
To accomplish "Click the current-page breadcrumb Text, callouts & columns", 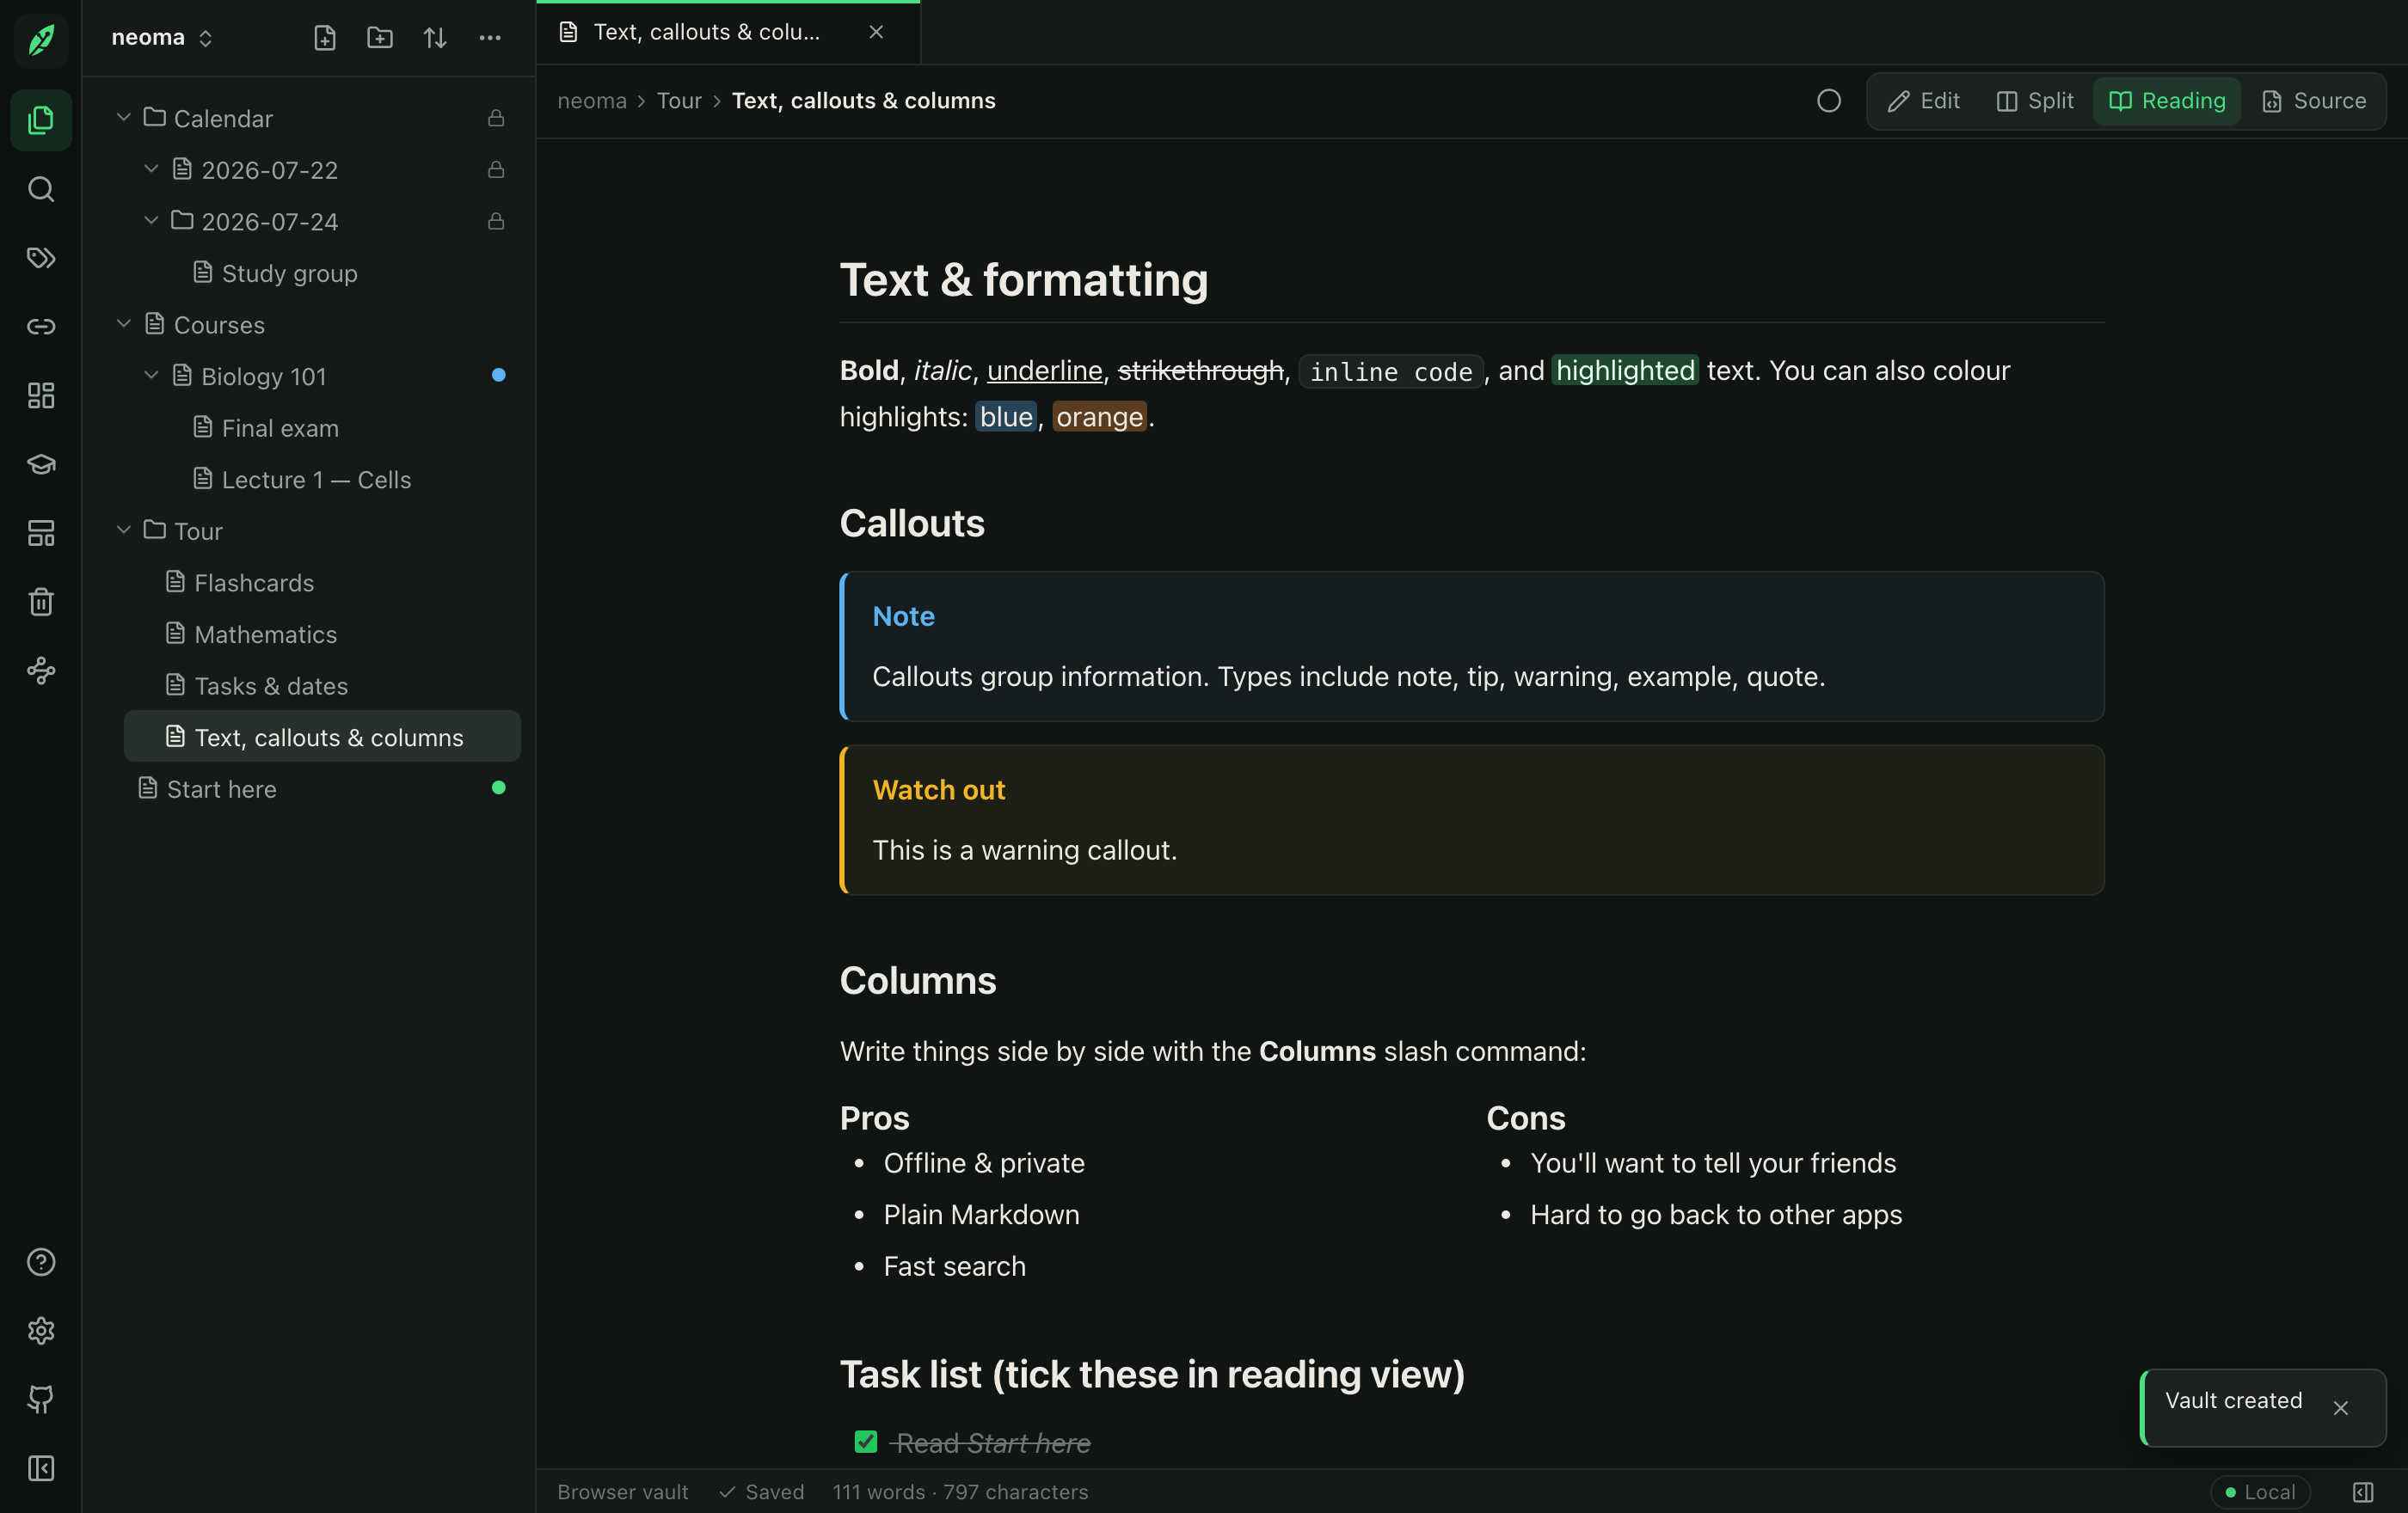I will [x=863, y=101].
